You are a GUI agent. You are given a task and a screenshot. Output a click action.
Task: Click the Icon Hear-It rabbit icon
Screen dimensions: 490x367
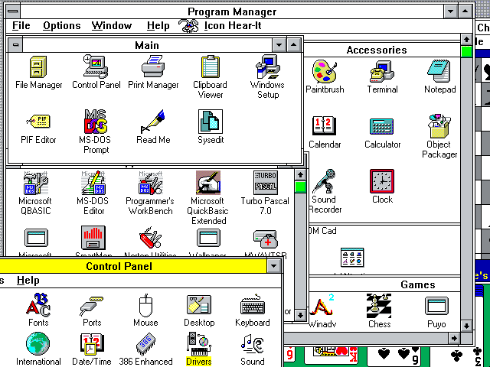pos(188,25)
